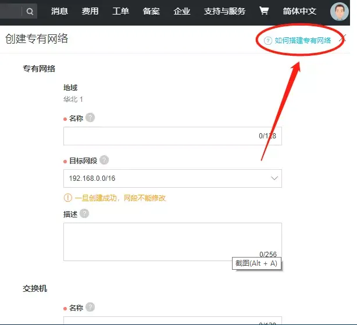Image resolution: width=357 pixels, height=325 pixels.
Task: Focus the VPC 名称 input field
Action: click(173, 136)
